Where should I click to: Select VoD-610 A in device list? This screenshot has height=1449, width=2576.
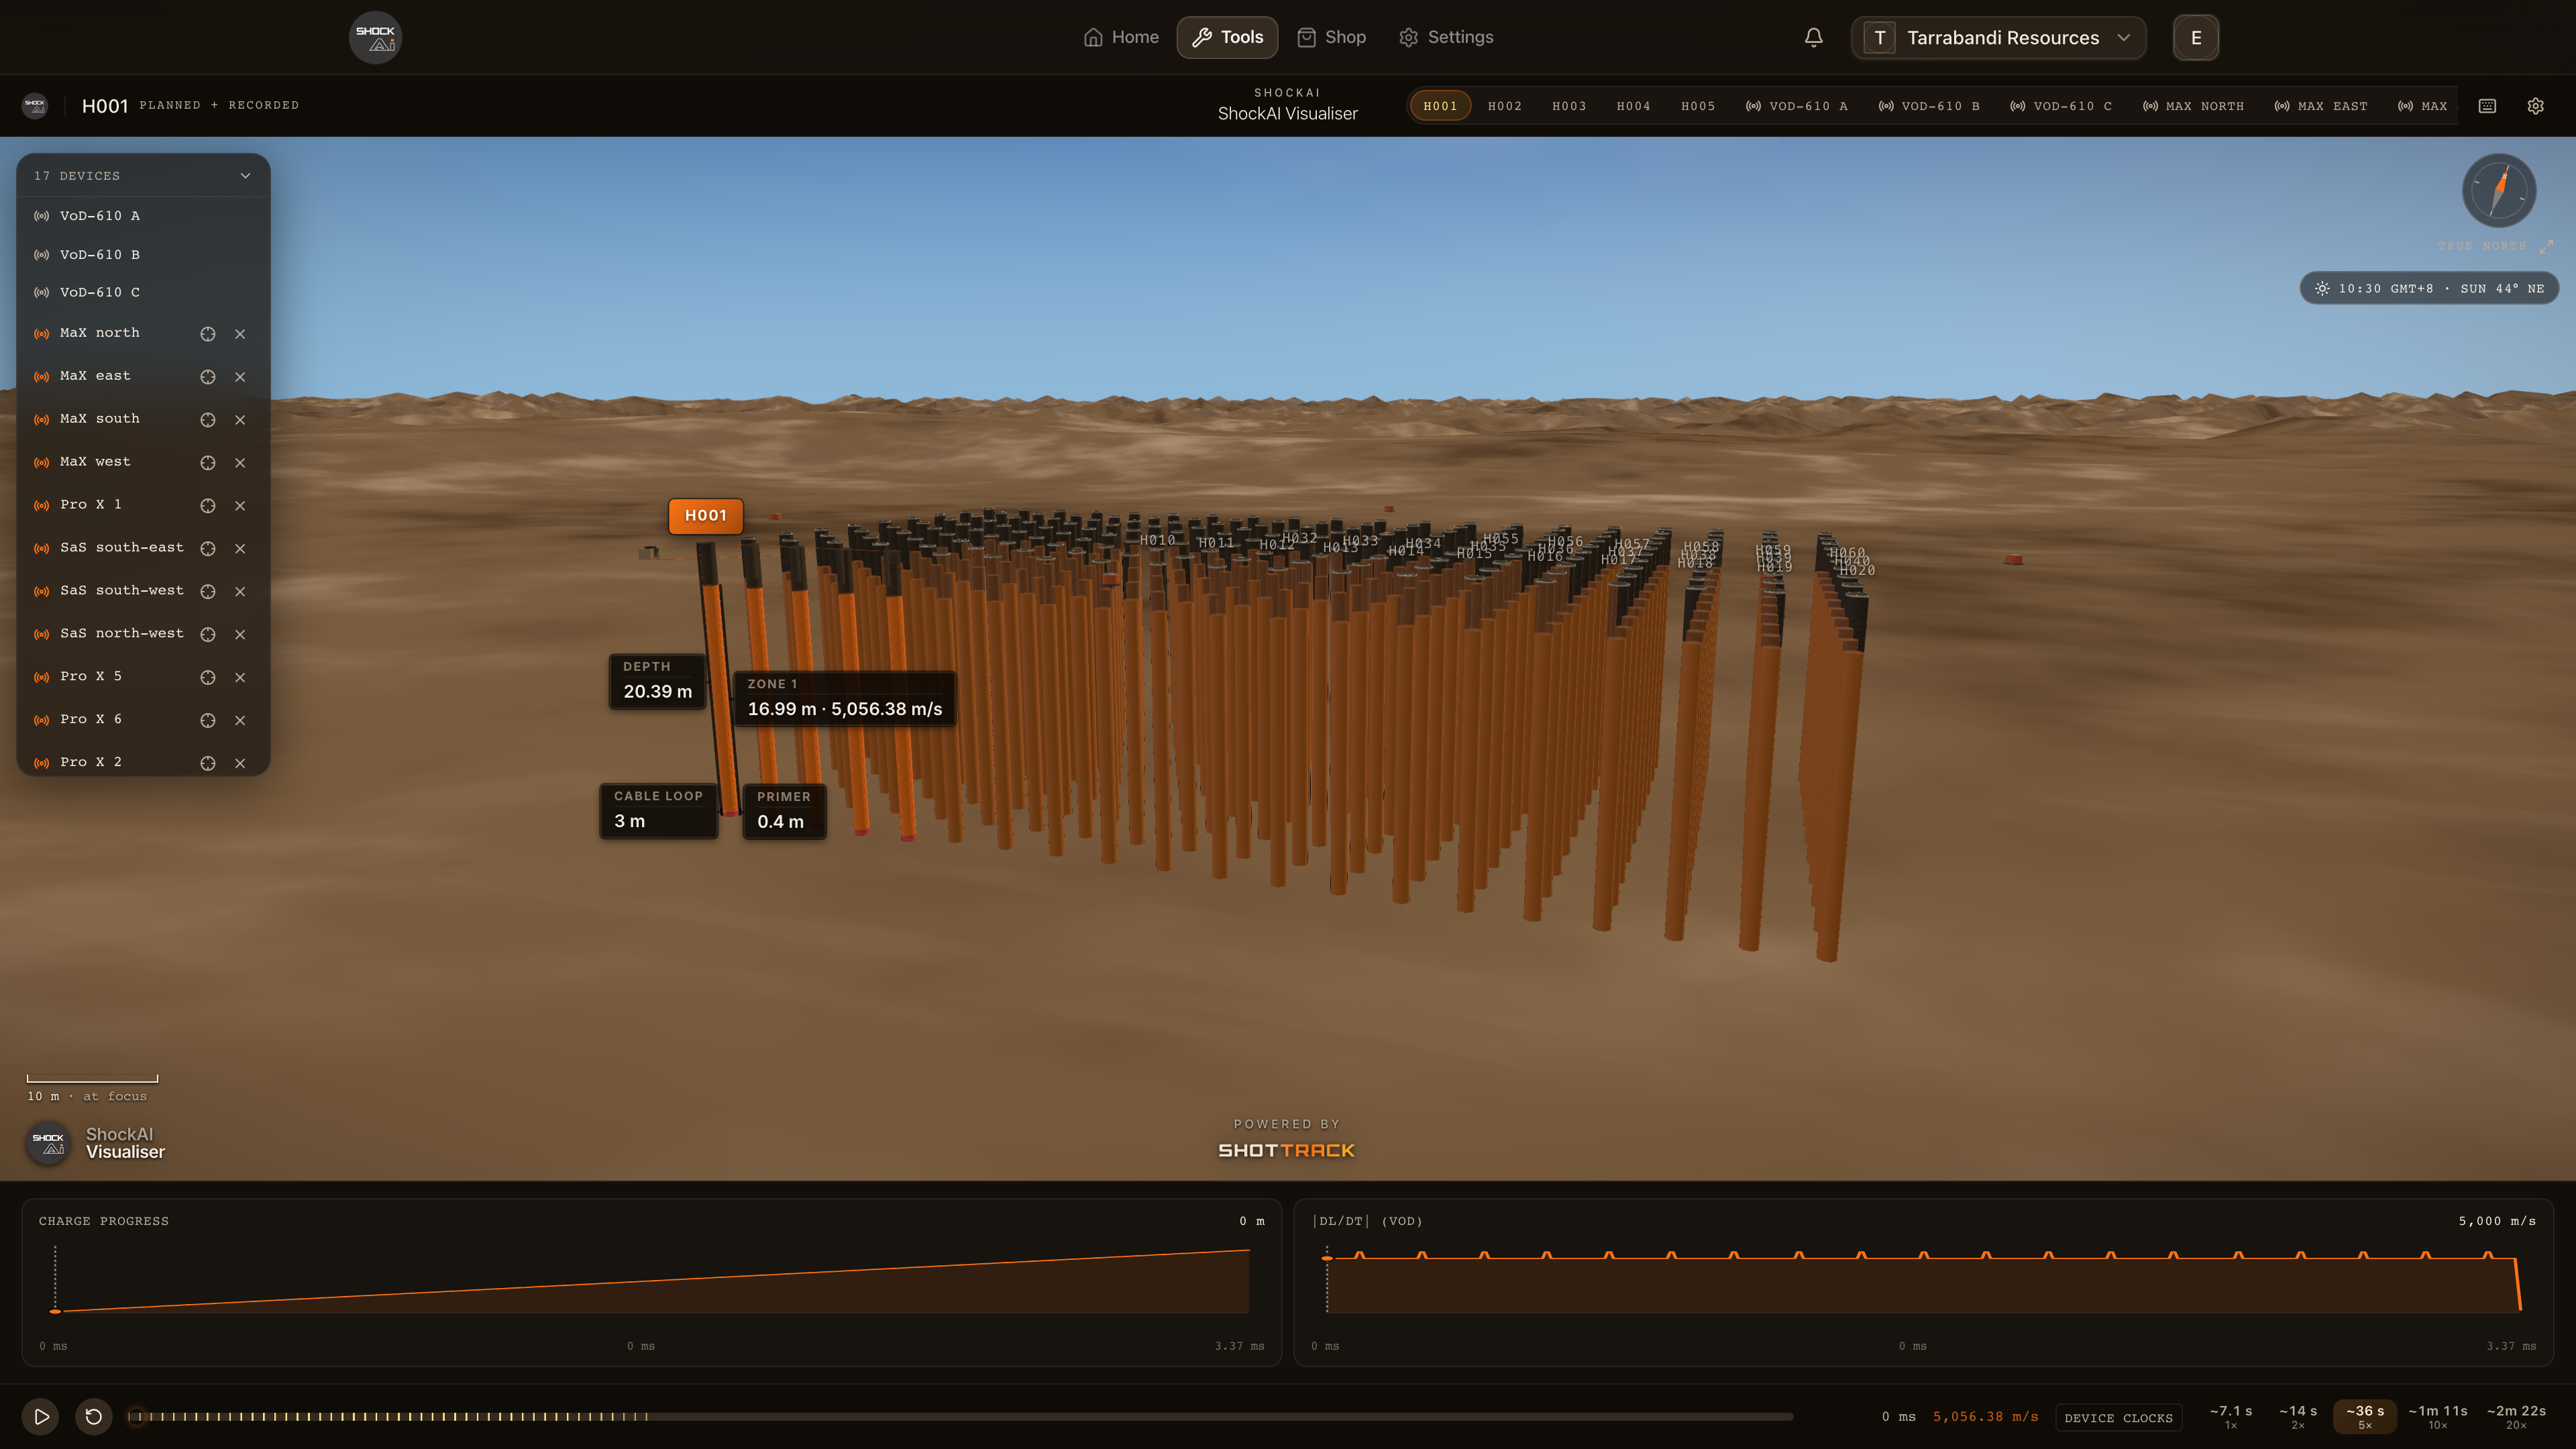tap(144, 216)
